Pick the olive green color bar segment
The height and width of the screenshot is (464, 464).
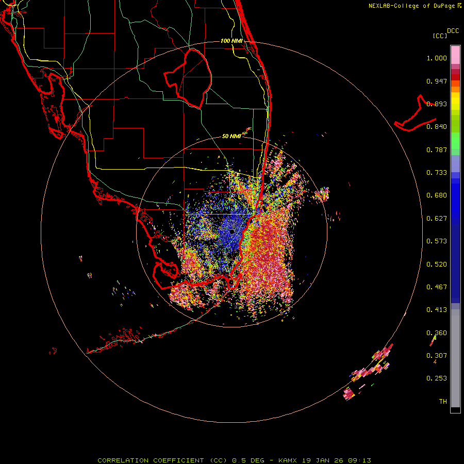point(455,123)
